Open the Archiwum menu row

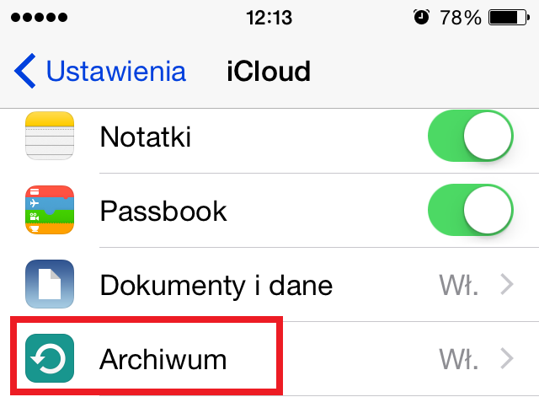269,358
